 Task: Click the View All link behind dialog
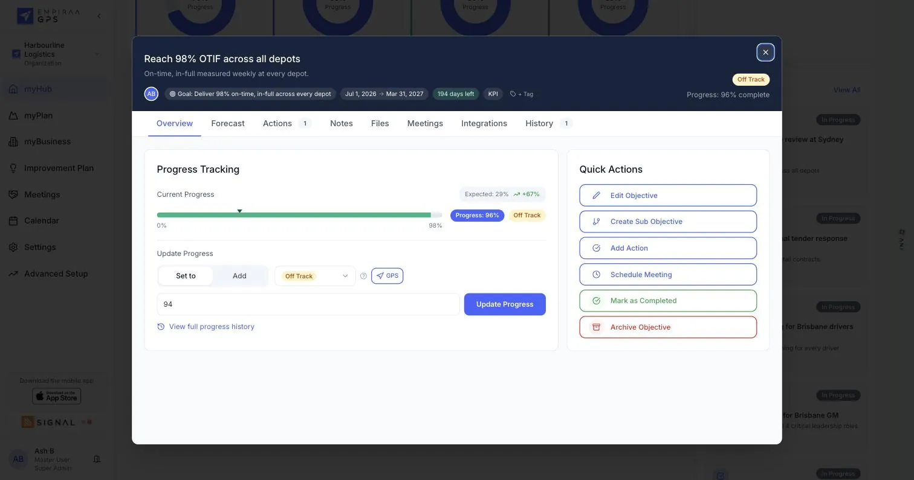846,90
